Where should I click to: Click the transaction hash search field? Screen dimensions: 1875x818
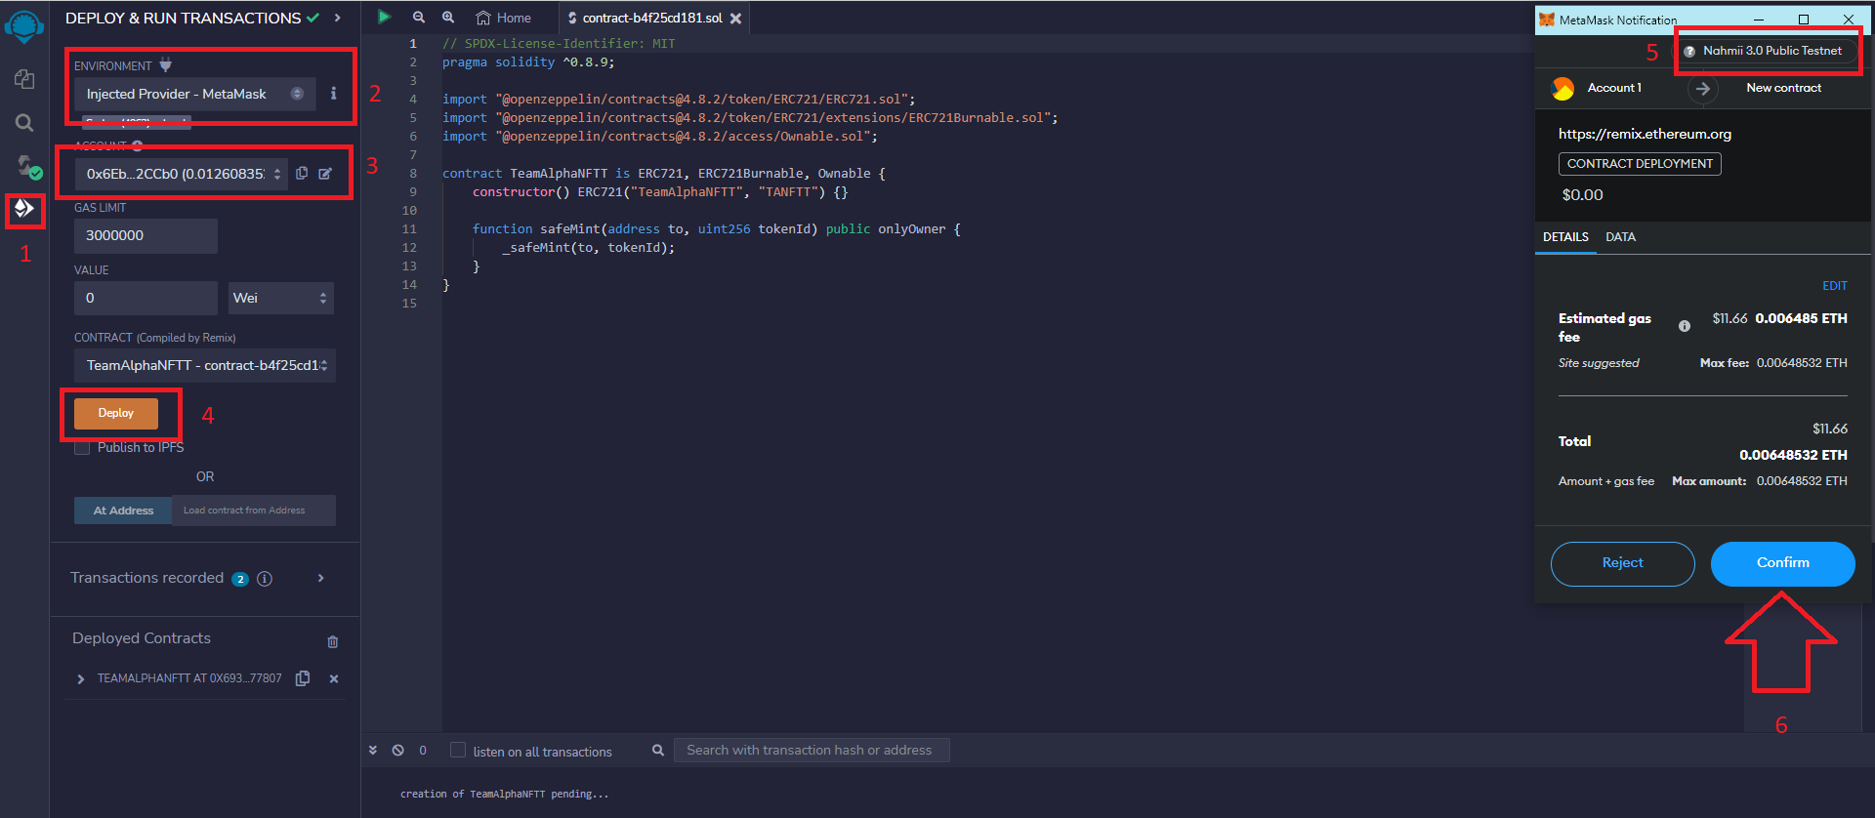[812, 751]
